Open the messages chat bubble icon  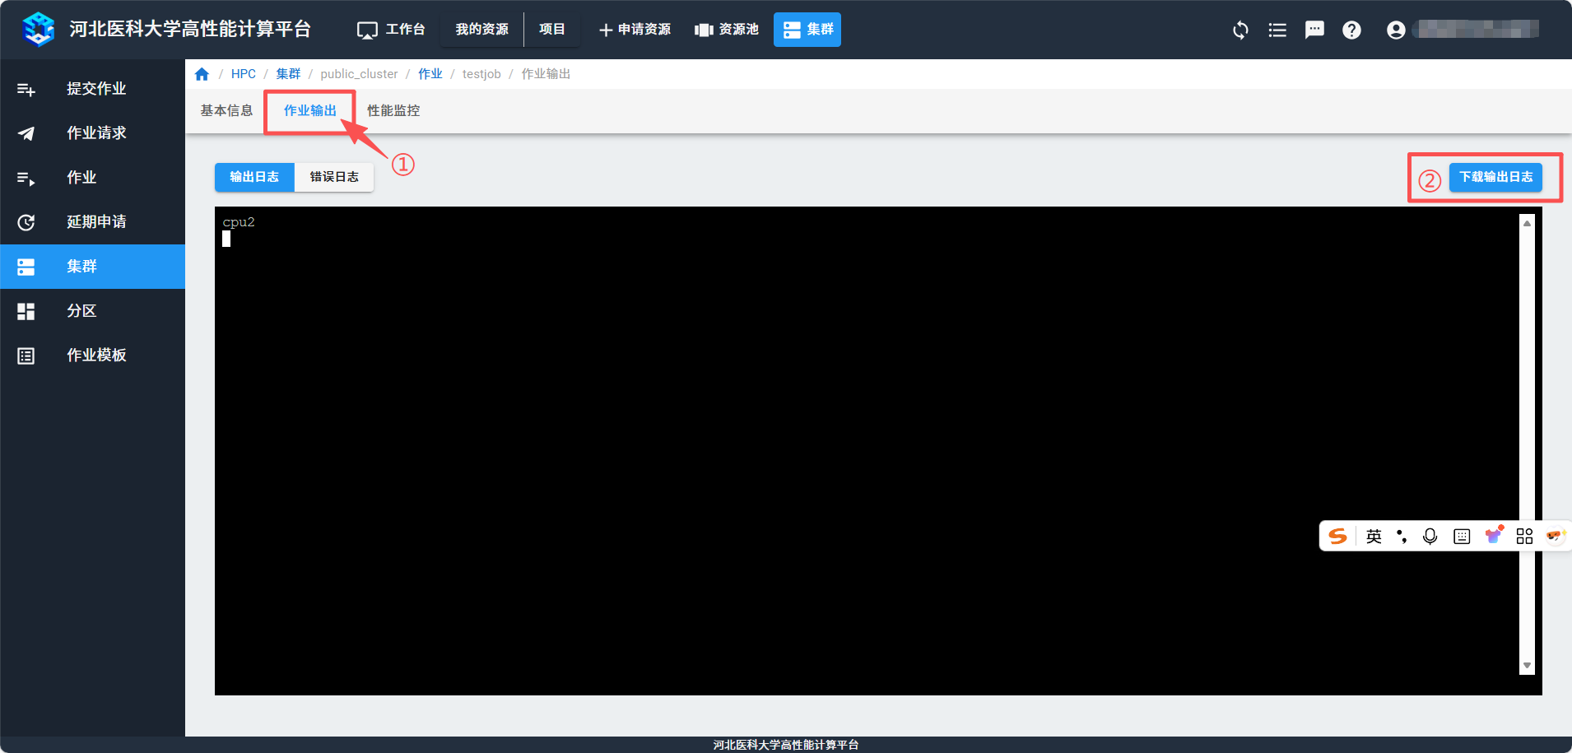(1314, 30)
